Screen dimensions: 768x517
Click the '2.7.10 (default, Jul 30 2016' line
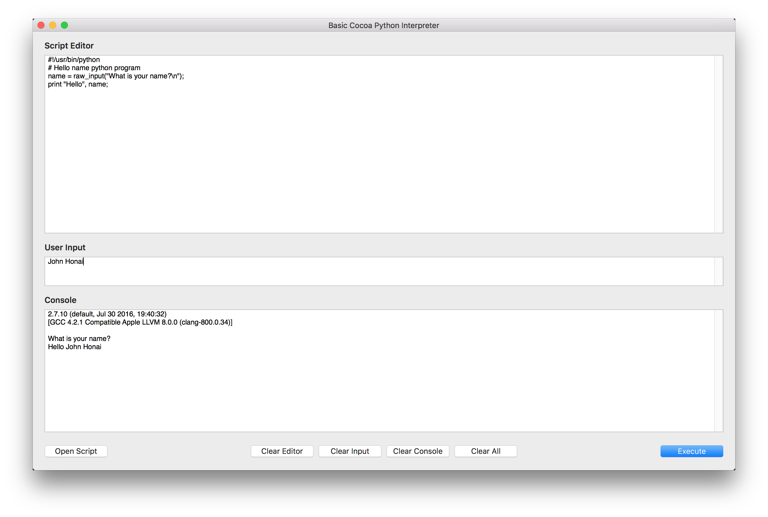click(107, 314)
